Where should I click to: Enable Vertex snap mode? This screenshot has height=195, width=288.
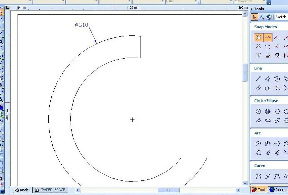(x=277, y=37)
